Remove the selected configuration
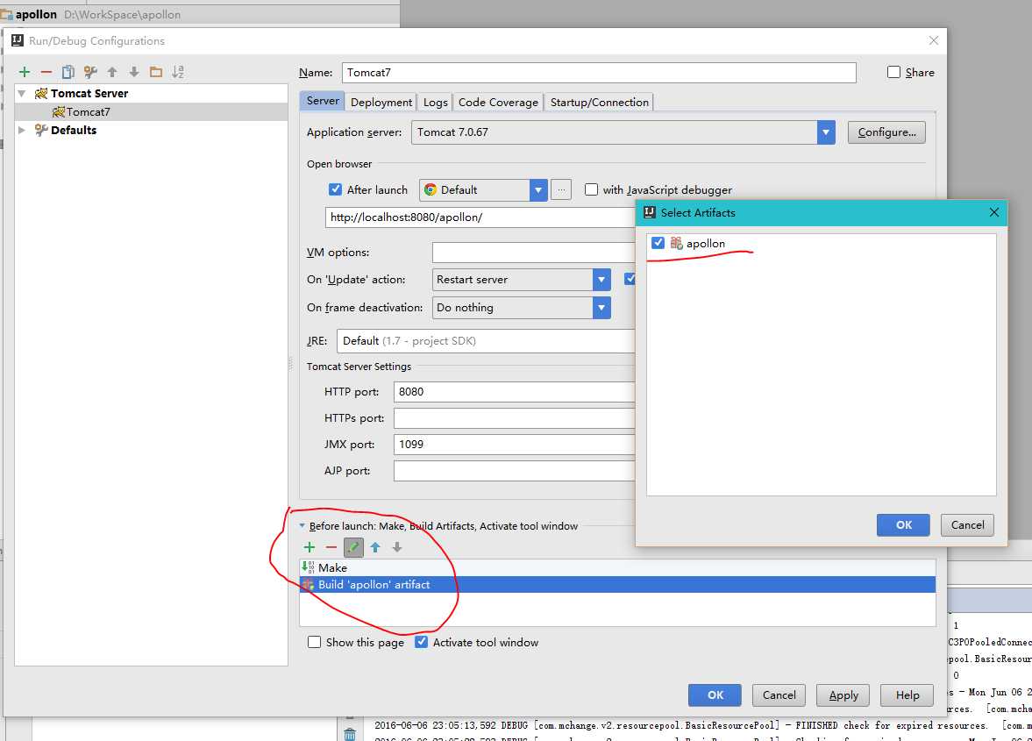This screenshot has width=1032, height=741. pos(46,72)
